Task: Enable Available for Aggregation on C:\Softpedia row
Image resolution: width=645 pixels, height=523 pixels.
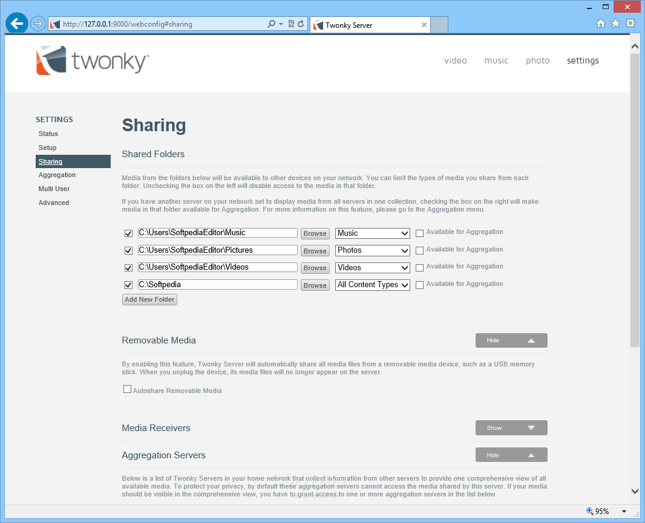Action: (419, 285)
